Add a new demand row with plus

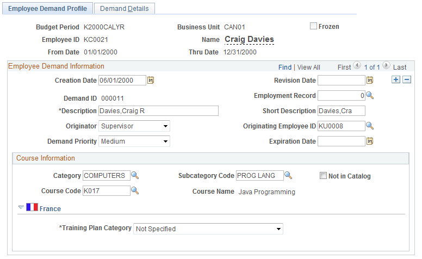tap(396, 79)
